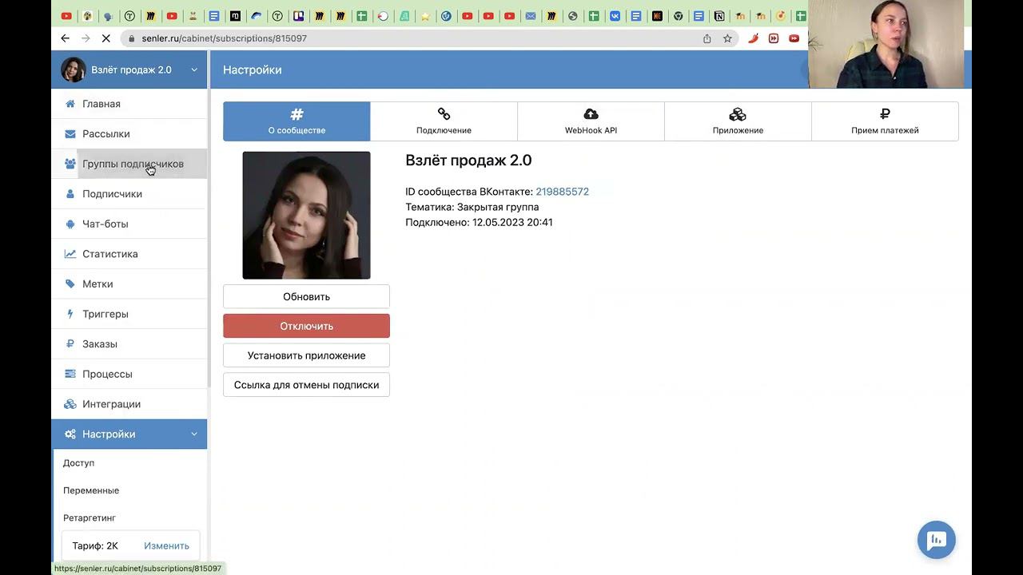Select Переменные in the settings submenu
Screen dimensions: 1023x575
91,490
